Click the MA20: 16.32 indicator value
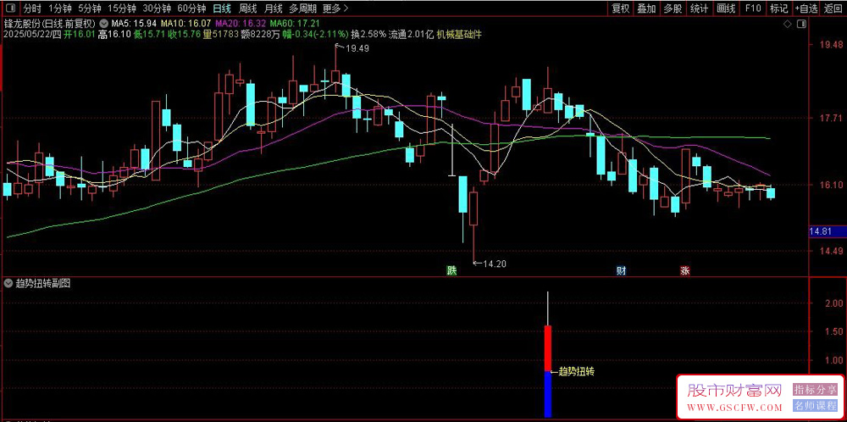Screen dimensions: 847x422 [x=241, y=25]
